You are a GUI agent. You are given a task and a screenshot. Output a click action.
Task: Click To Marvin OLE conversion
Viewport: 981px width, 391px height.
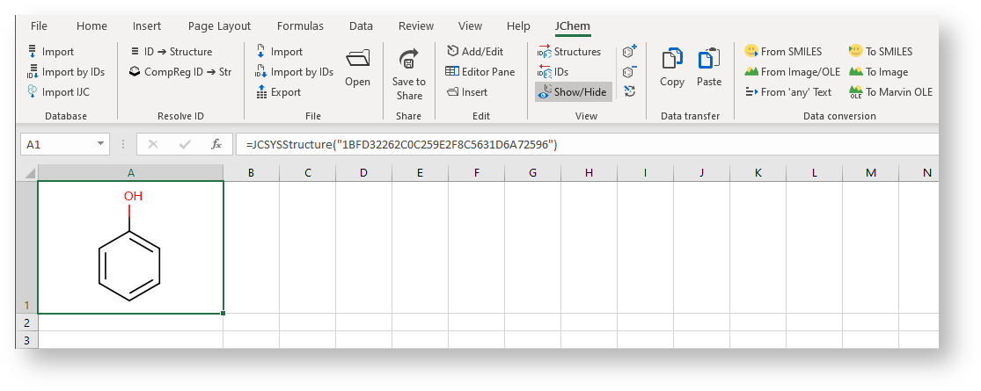point(890,91)
